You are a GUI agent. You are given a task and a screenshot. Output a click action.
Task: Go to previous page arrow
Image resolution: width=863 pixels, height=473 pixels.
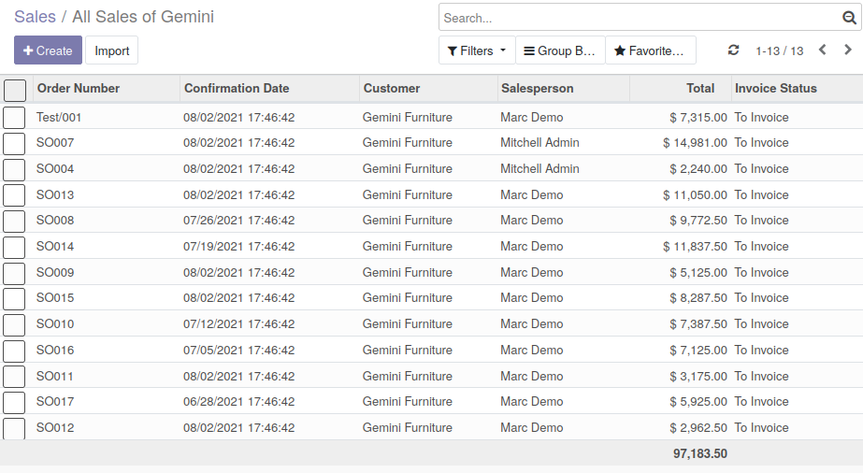point(822,50)
